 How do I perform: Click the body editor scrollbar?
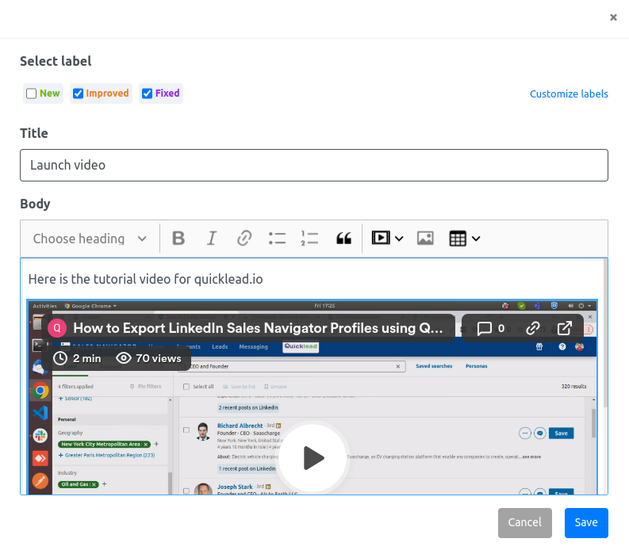pyautogui.click(x=605, y=333)
